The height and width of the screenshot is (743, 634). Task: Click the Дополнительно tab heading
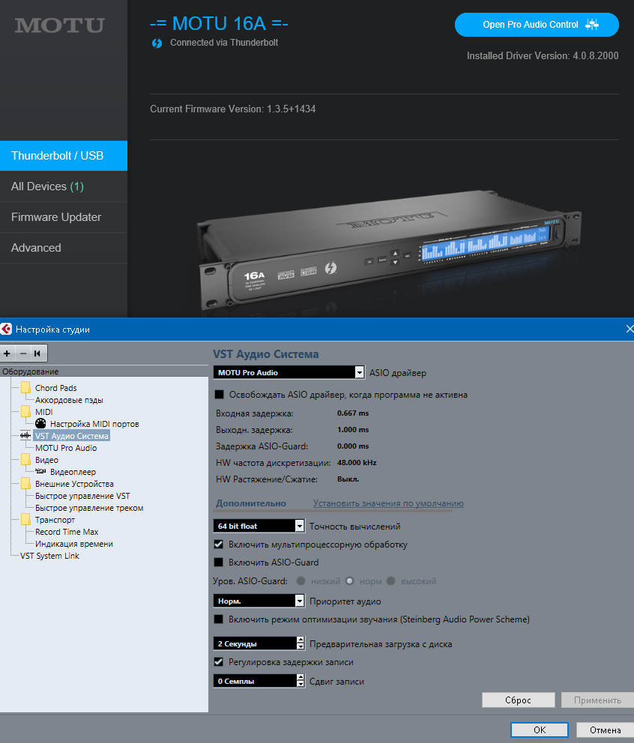tap(251, 503)
